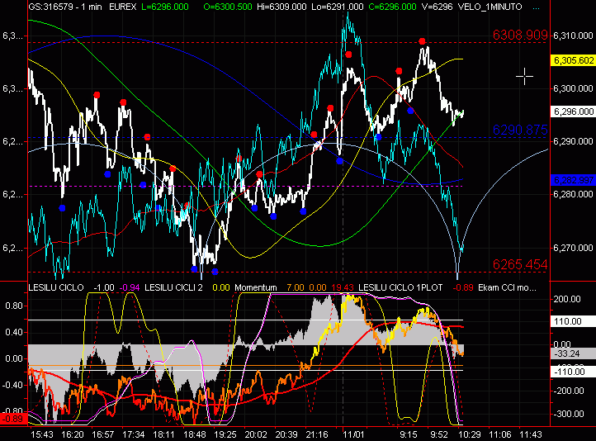Image resolution: width=596 pixels, height=441 pixels.
Task: Click the 200.00 indicator axis label
Action: pyautogui.click(x=567, y=299)
